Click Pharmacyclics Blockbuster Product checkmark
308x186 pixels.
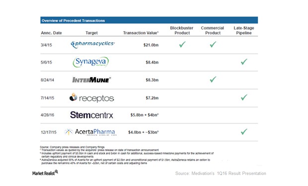[182, 44]
